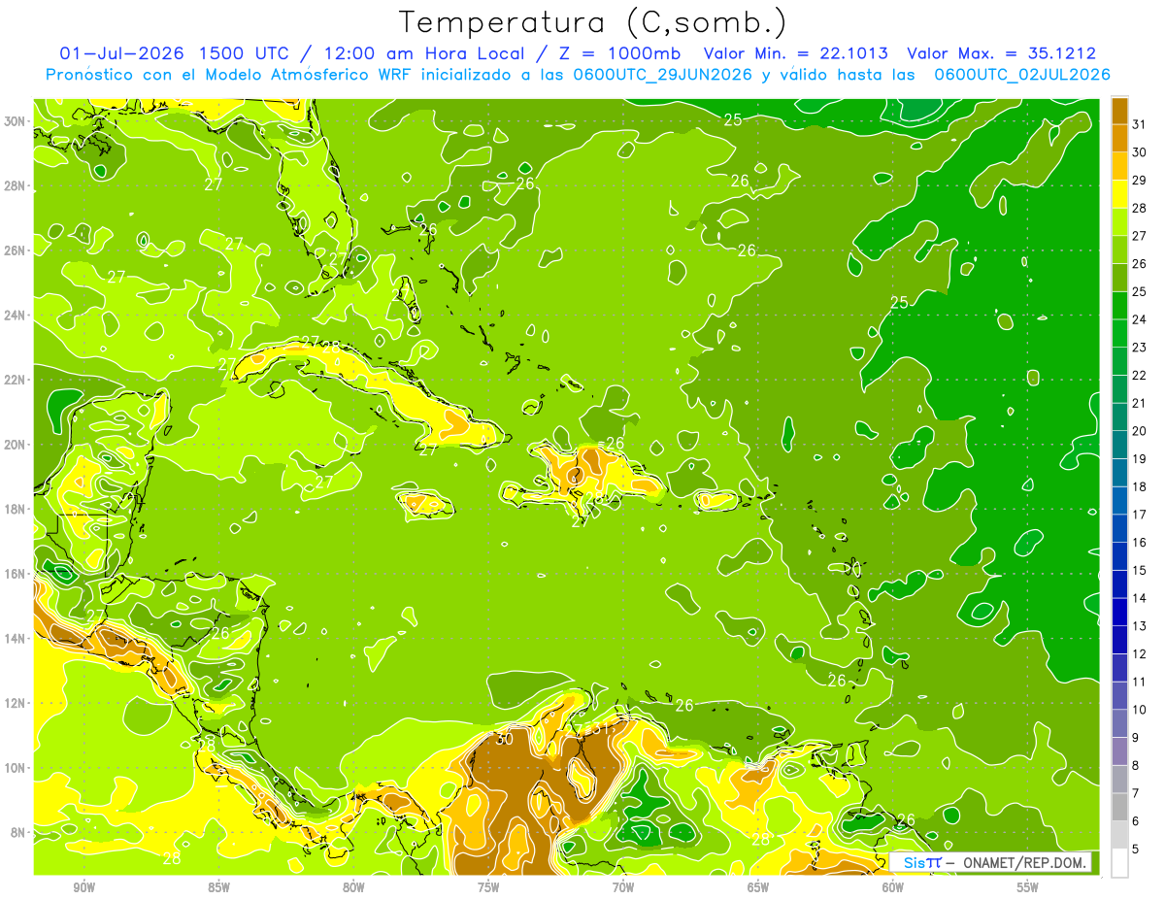Pick the color bar segment between 27 and 28

1119,221
